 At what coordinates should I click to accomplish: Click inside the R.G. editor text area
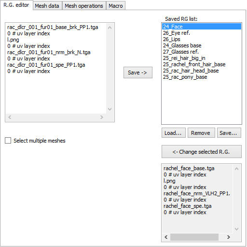(x=56, y=69)
